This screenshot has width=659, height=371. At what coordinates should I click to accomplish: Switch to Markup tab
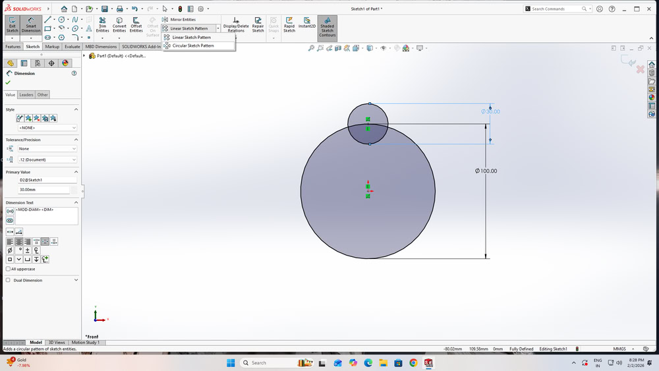tap(52, 47)
